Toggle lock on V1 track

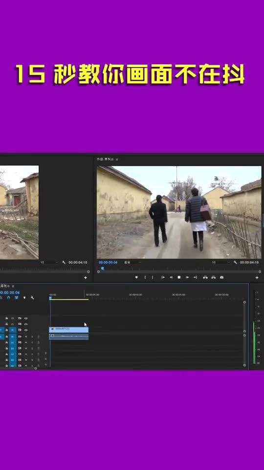pyautogui.click(x=6, y=329)
